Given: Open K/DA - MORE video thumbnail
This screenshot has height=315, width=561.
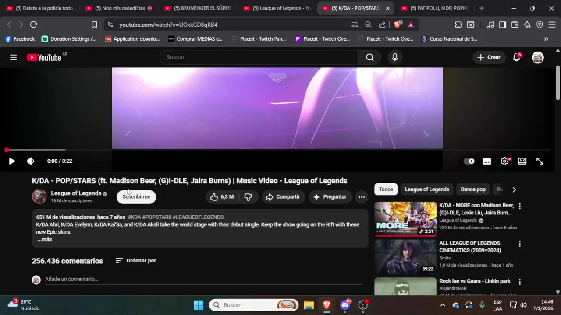Looking at the screenshot, I should tap(405, 219).
